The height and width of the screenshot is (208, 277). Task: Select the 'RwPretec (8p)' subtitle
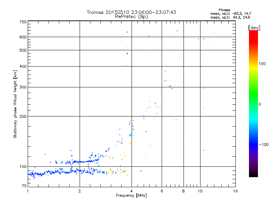pos(131,17)
